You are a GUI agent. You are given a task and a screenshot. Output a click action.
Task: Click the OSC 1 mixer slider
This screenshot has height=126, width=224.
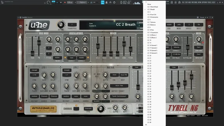98,46
